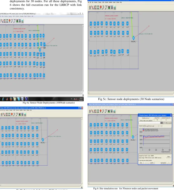Screen dimensions: 174x190
Task: Zoom in using first magnifier in Fig 5b window
Action: click(x=14, y=114)
